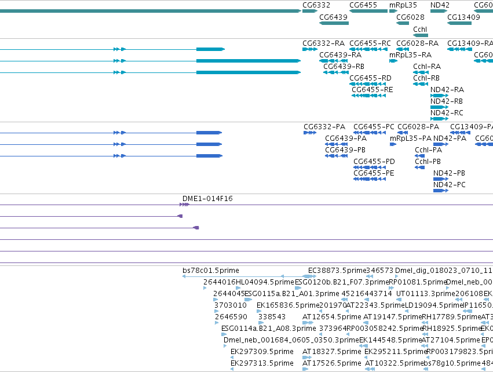Select the CG6455-PC protein label

(x=374, y=127)
